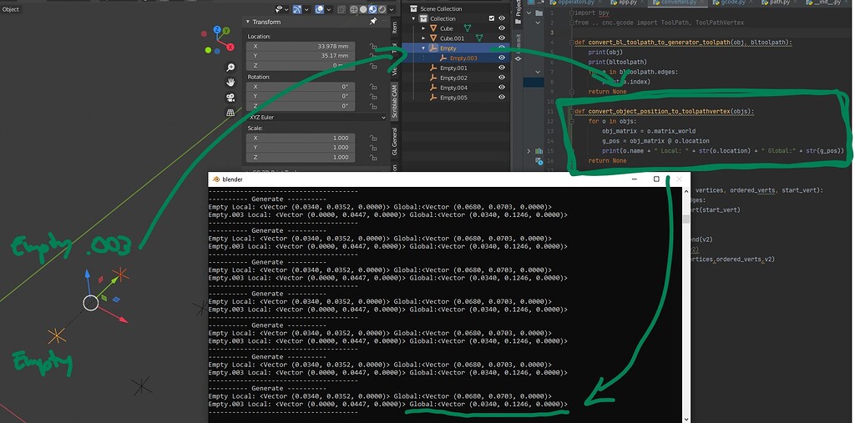Expand the Cube.001 object in outliner
The width and height of the screenshot is (855, 423).
pyautogui.click(x=424, y=38)
